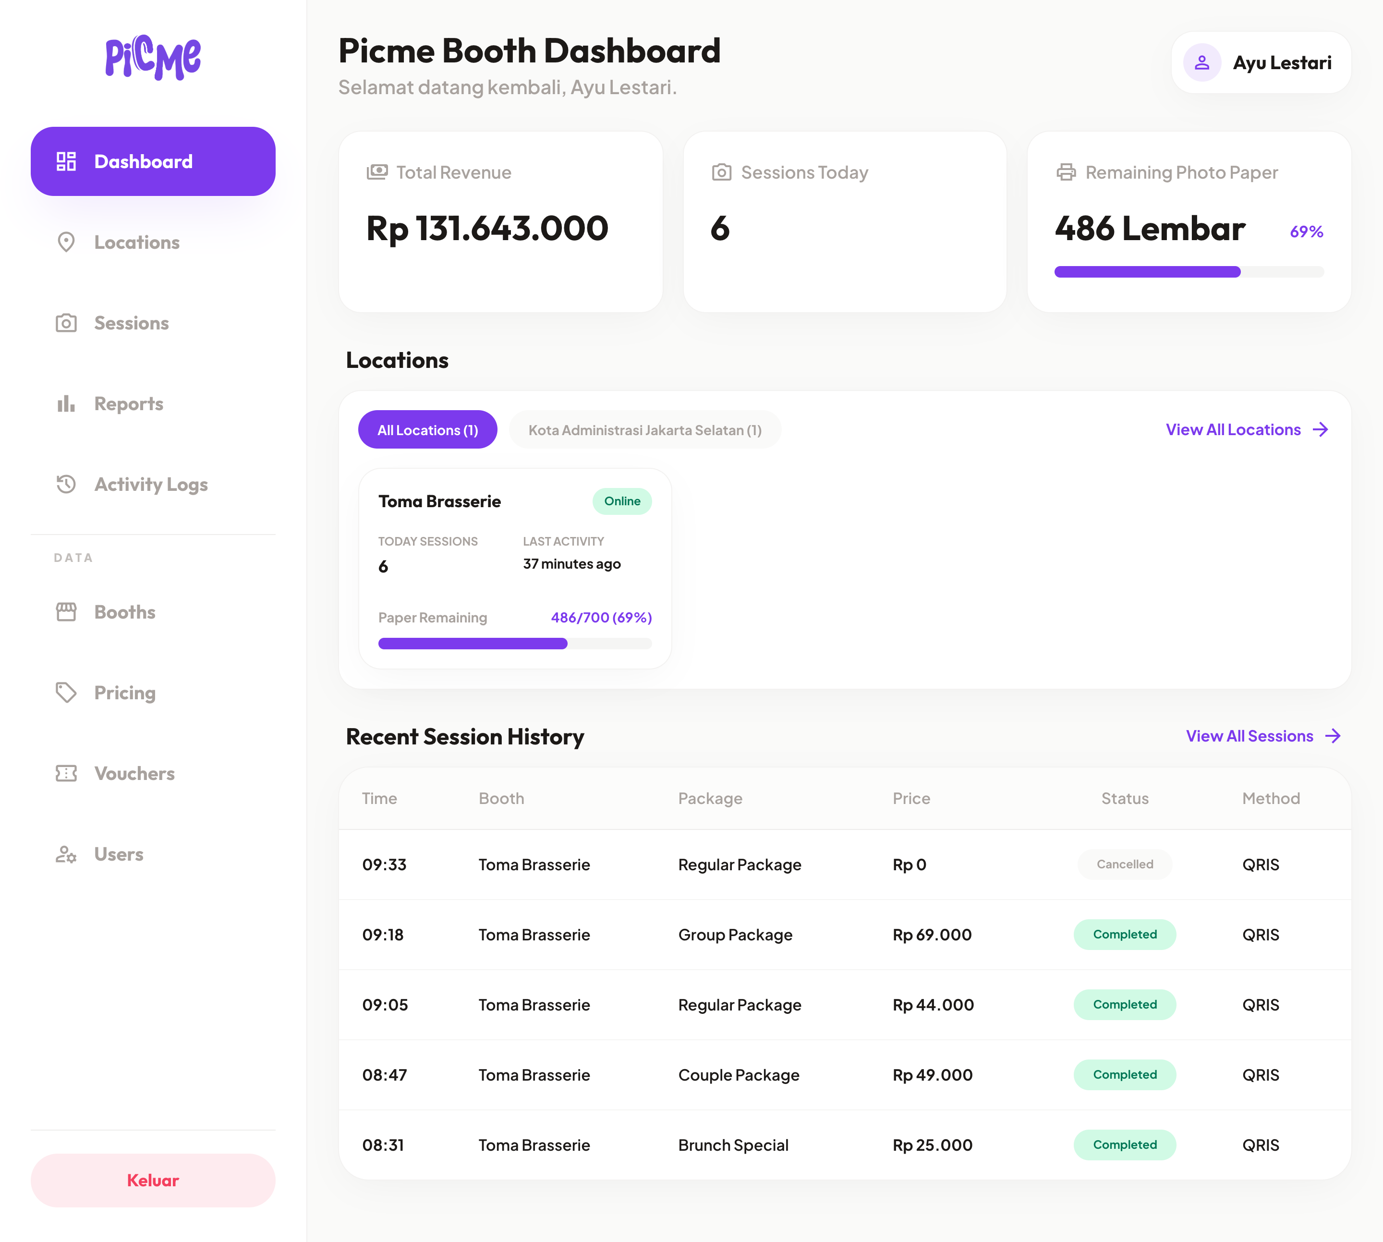
Task: Click arrow icon beside View All Sessions
Action: 1333,736
